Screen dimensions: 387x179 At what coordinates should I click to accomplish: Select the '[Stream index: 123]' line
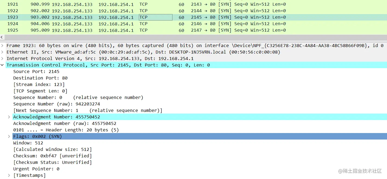click(x=39, y=84)
